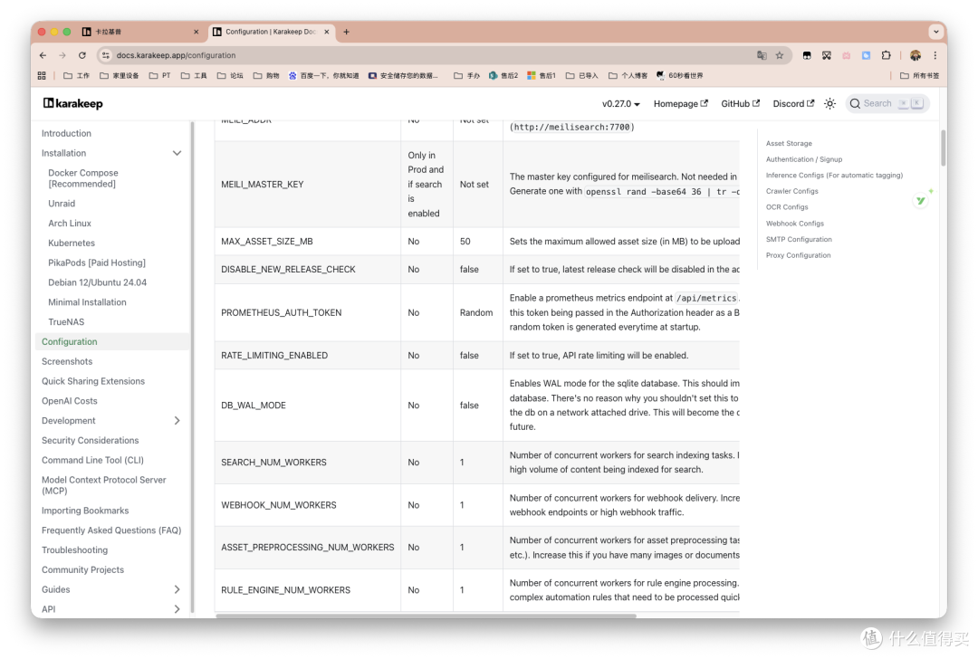Jump to Authentication / Signup section

pyautogui.click(x=803, y=159)
